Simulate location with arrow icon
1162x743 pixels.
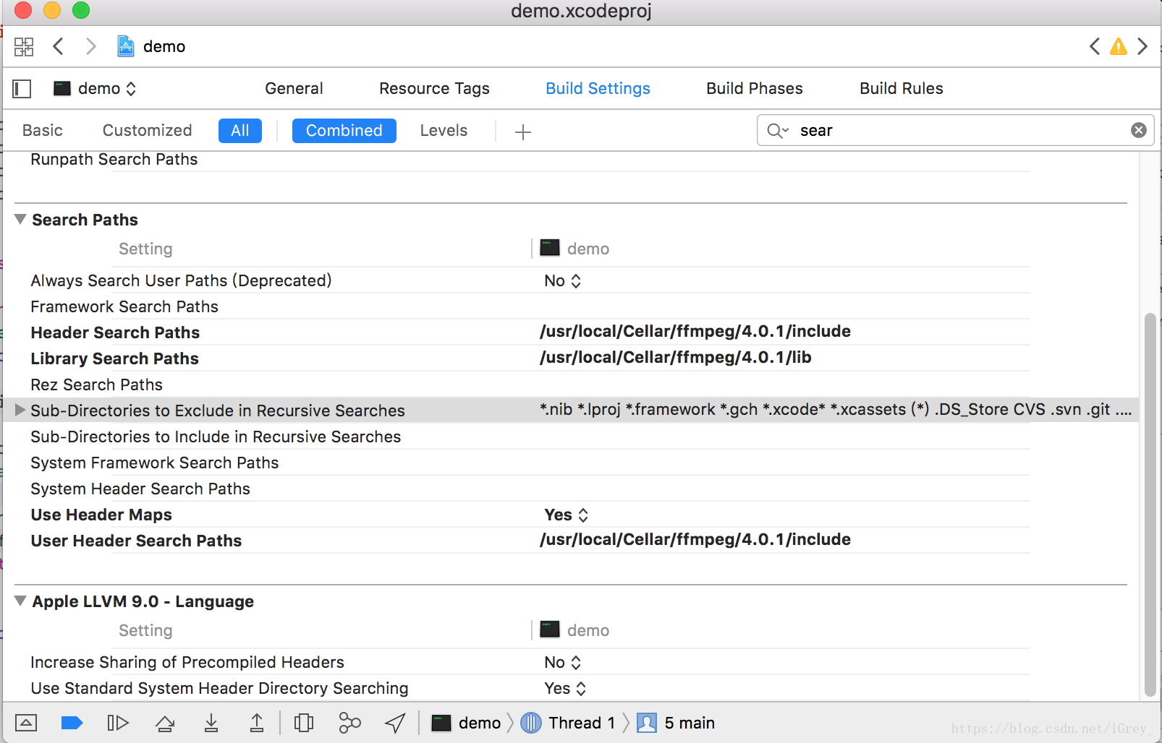click(395, 723)
